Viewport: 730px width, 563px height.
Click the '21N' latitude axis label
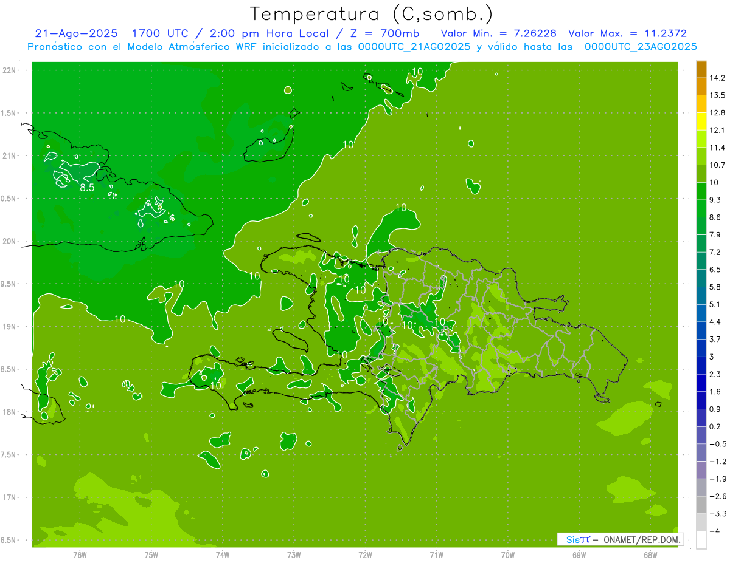point(10,155)
